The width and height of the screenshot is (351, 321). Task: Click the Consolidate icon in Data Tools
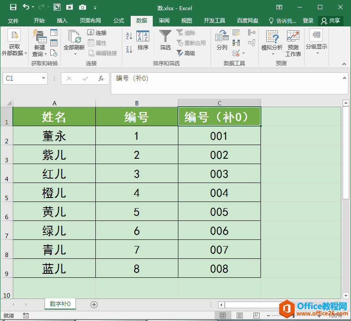point(252,33)
